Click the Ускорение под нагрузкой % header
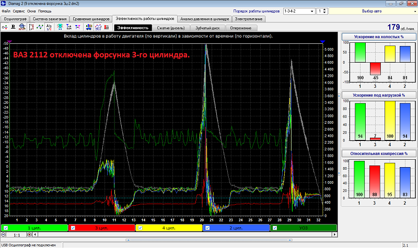 (x=379, y=95)
